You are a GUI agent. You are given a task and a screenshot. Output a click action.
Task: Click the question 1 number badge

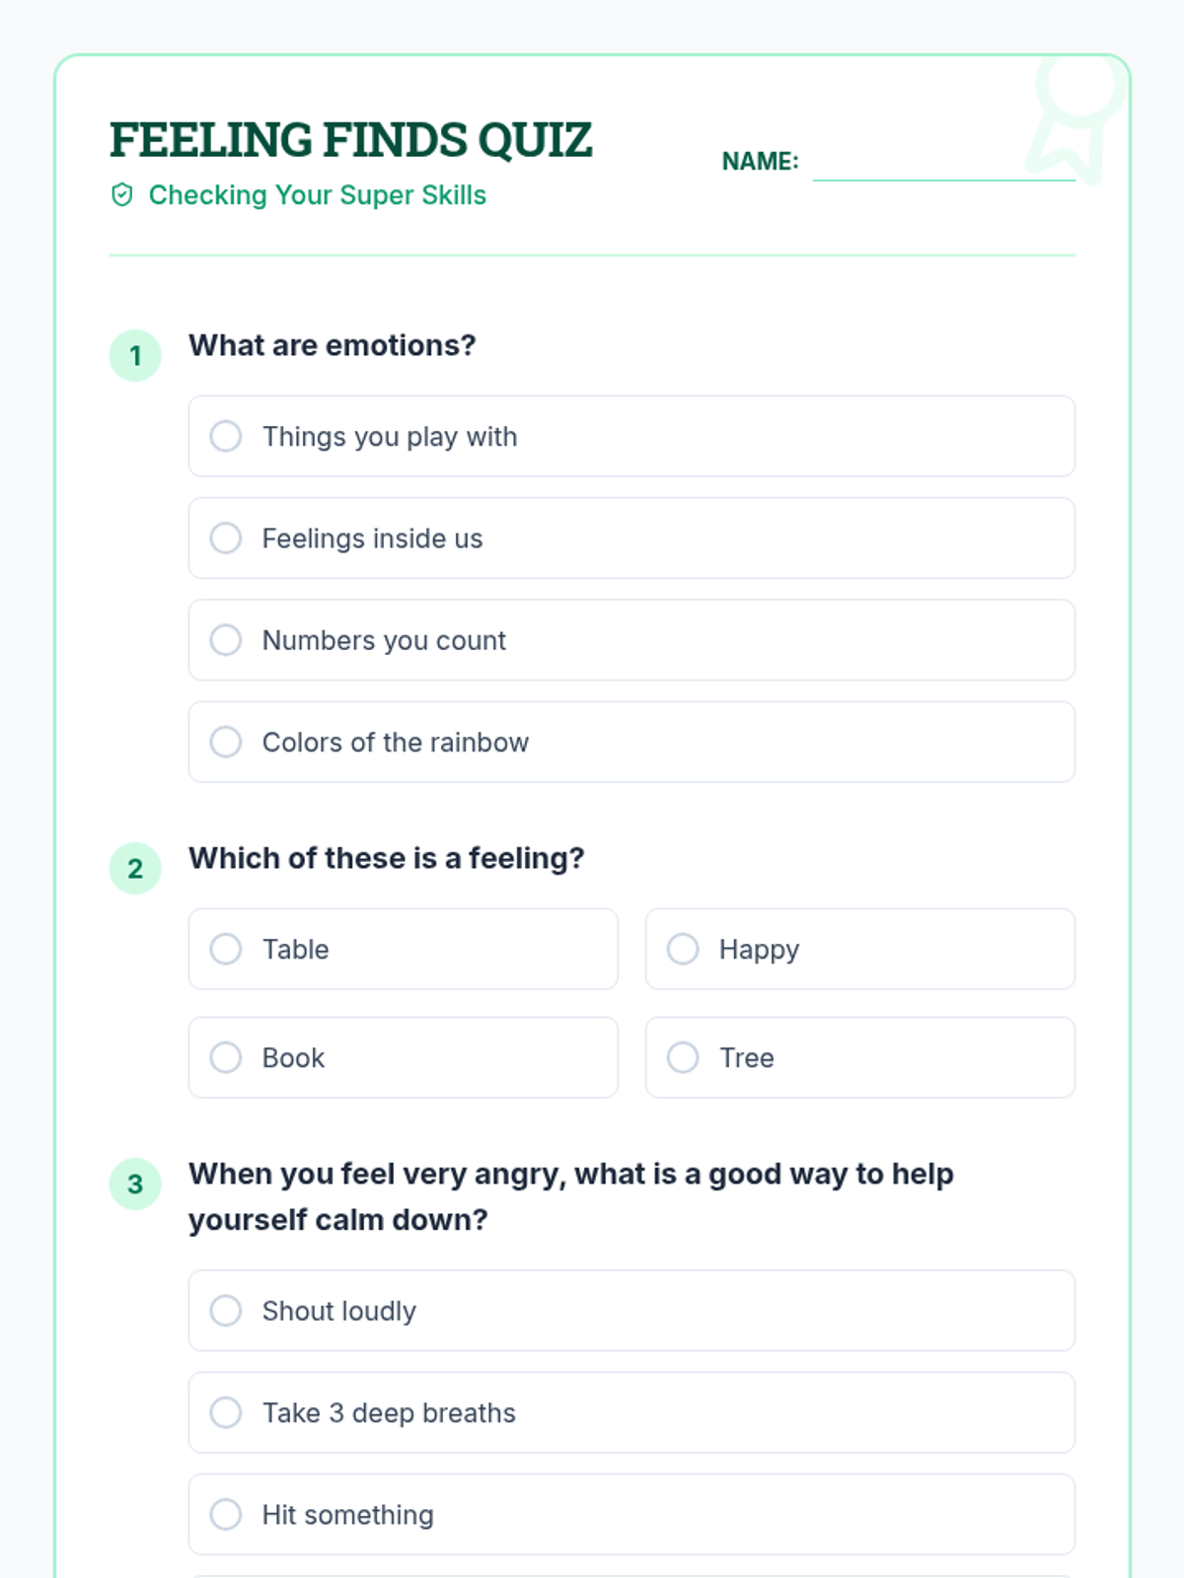(x=135, y=355)
